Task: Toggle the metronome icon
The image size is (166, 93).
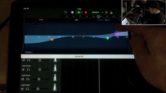Action: click(x=111, y=13)
